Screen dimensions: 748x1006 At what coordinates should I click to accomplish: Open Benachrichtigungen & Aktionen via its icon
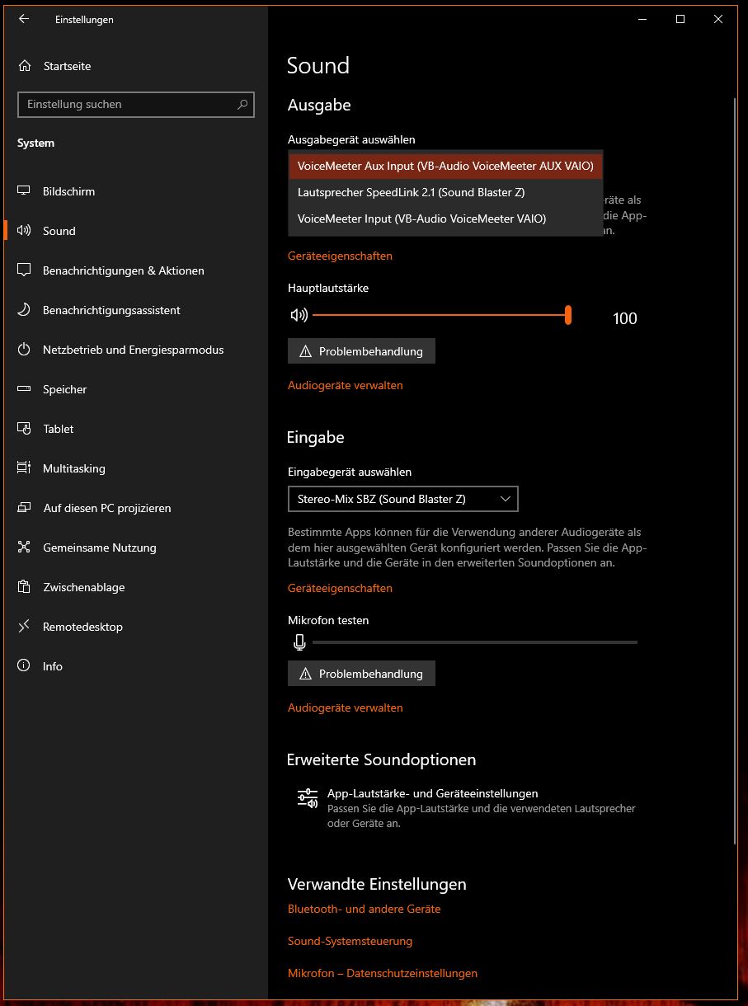(24, 270)
